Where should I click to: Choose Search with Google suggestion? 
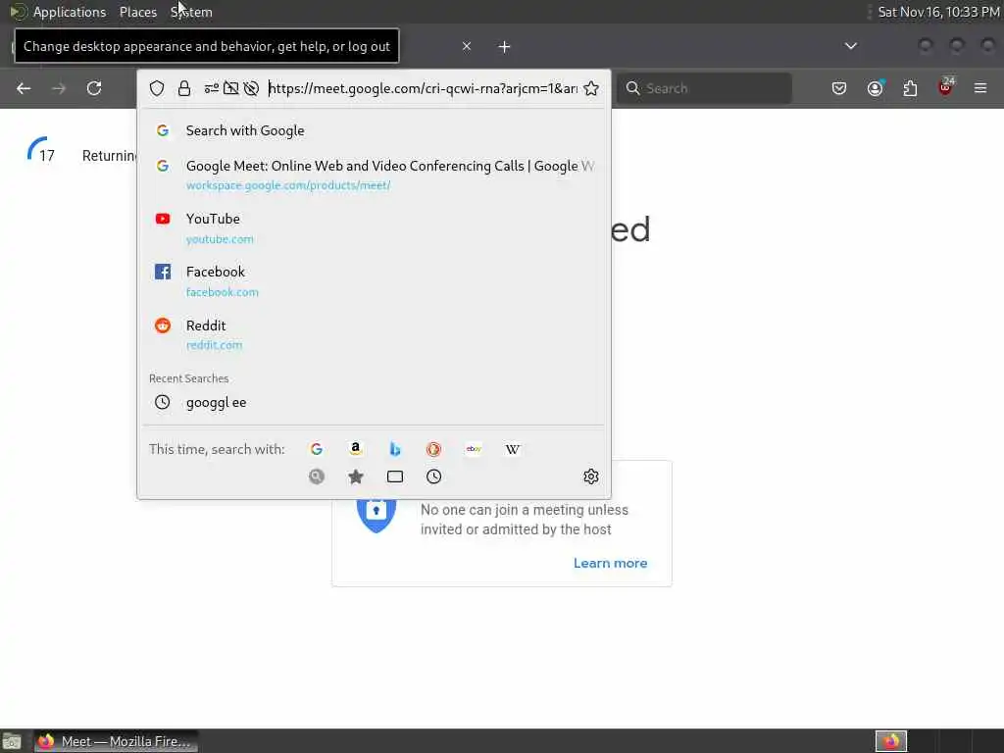(x=374, y=130)
